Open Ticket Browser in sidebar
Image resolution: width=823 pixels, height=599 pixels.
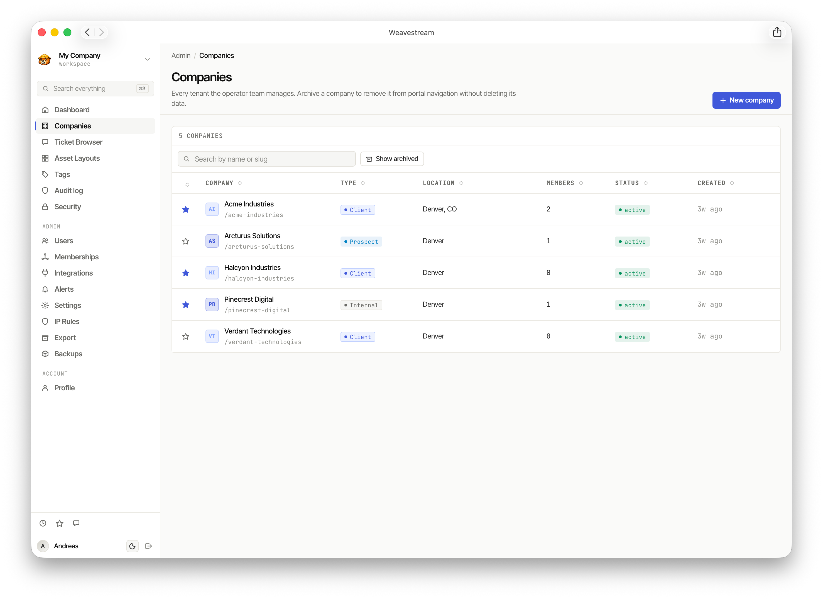pyautogui.click(x=95, y=142)
